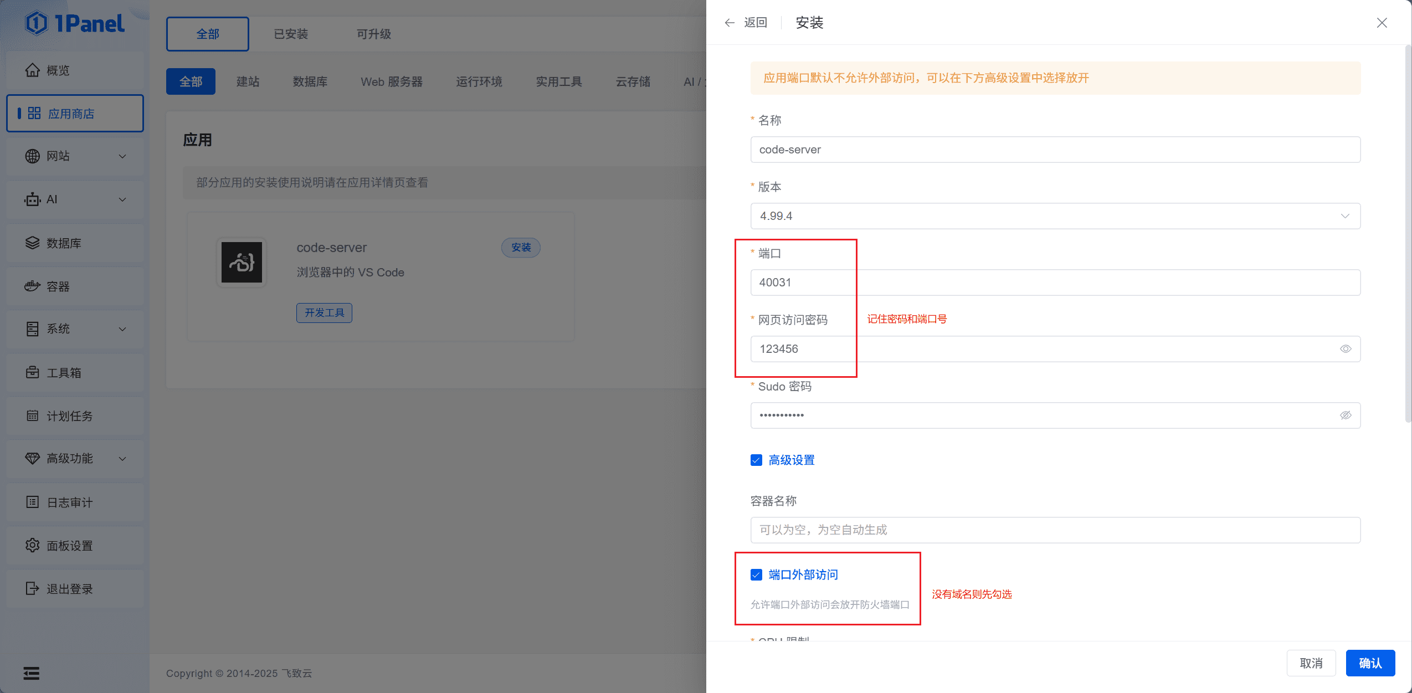1412x693 pixels.
Task: Click the AI robot icon
Action: [x=33, y=199]
